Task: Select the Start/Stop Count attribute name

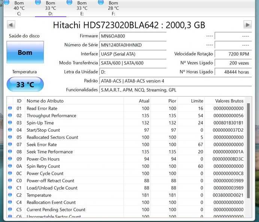Action: pyautogui.click(x=43, y=130)
